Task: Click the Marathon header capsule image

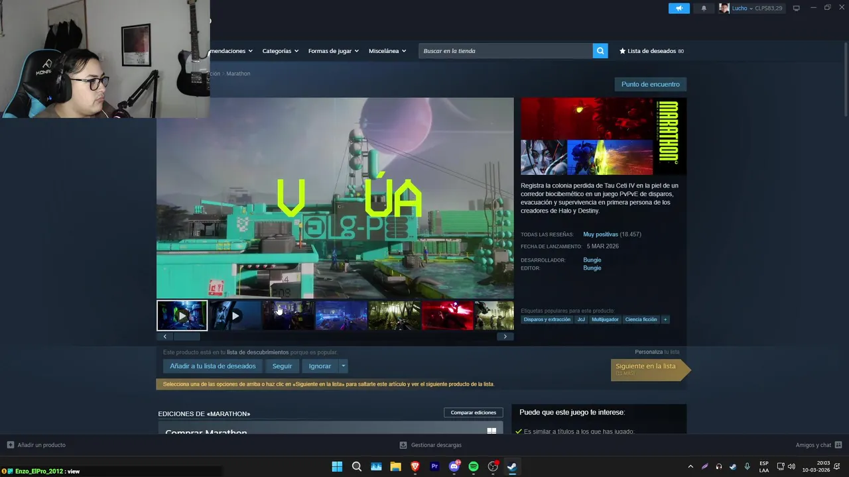Action: (604, 136)
